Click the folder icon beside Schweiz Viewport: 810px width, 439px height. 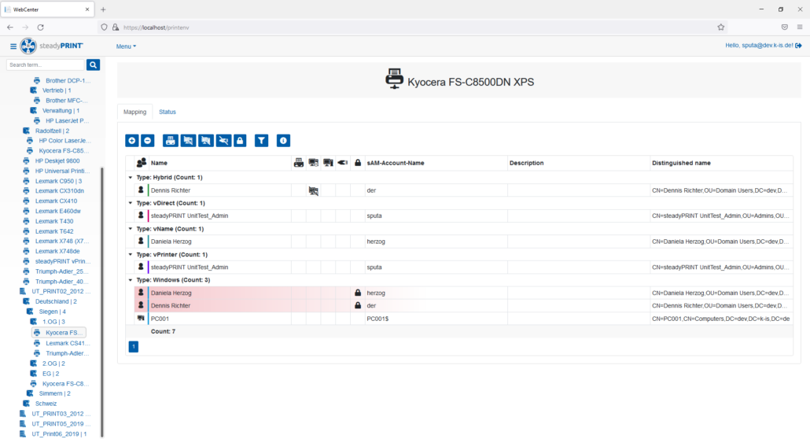(27, 404)
